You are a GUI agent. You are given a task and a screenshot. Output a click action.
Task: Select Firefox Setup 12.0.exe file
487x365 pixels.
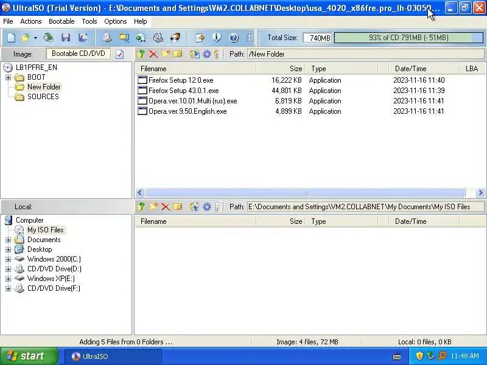tap(181, 80)
